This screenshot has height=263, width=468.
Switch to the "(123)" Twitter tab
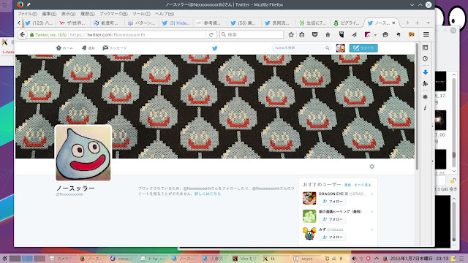click(39, 23)
